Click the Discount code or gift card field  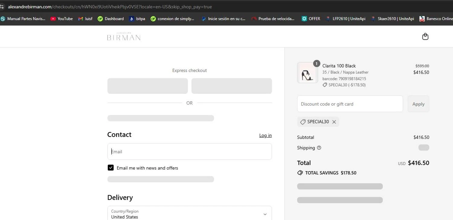click(x=350, y=104)
